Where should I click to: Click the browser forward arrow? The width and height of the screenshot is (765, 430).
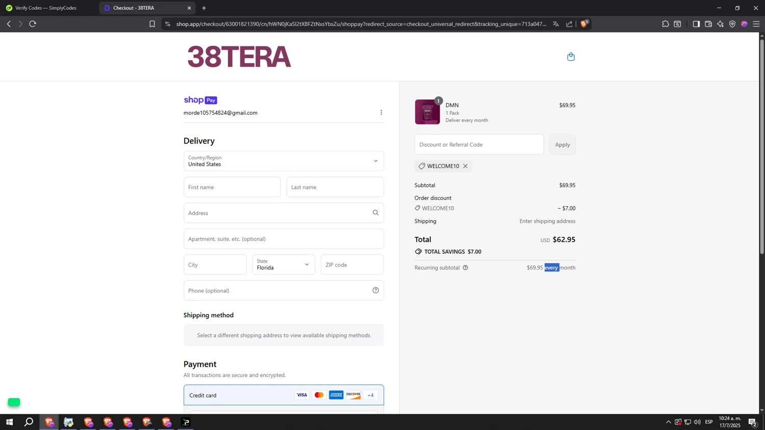pos(20,24)
